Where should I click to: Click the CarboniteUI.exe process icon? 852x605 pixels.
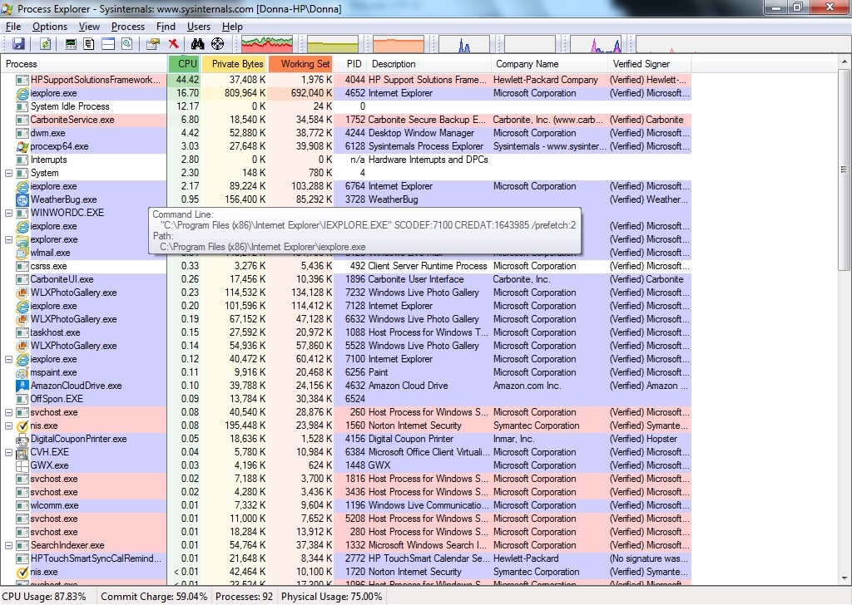coord(22,279)
